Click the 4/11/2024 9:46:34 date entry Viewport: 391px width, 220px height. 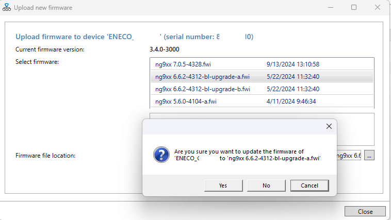coord(291,101)
